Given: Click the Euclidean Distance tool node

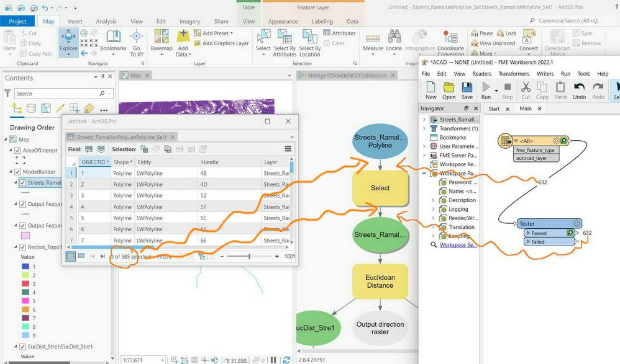Looking at the screenshot, I should pyautogui.click(x=380, y=281).
